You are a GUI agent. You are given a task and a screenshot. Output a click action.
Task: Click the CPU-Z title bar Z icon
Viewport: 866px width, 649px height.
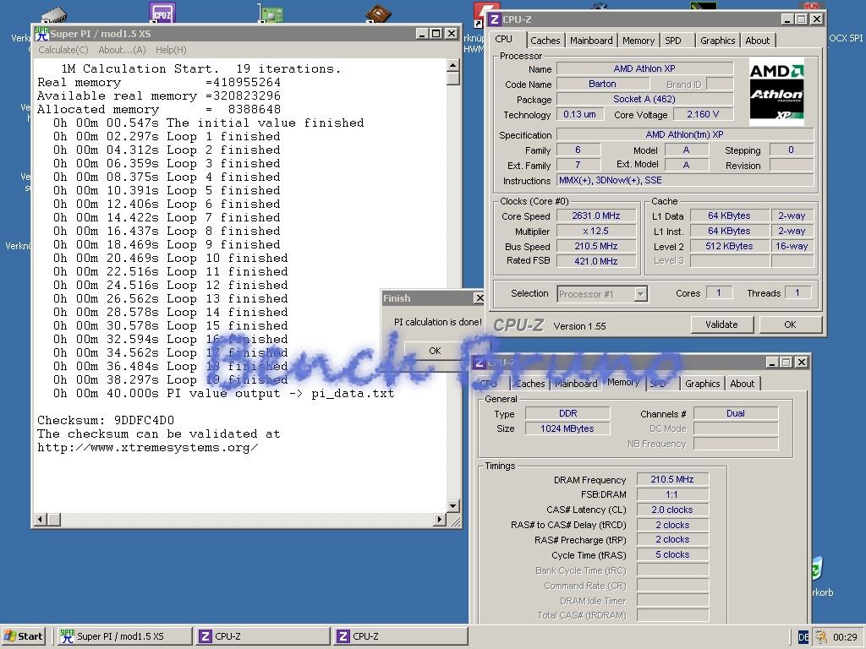coord(494,19)
